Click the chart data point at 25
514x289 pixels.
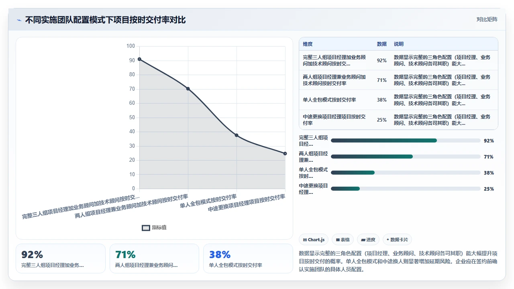pyautogui.click(x=285, y=153)
